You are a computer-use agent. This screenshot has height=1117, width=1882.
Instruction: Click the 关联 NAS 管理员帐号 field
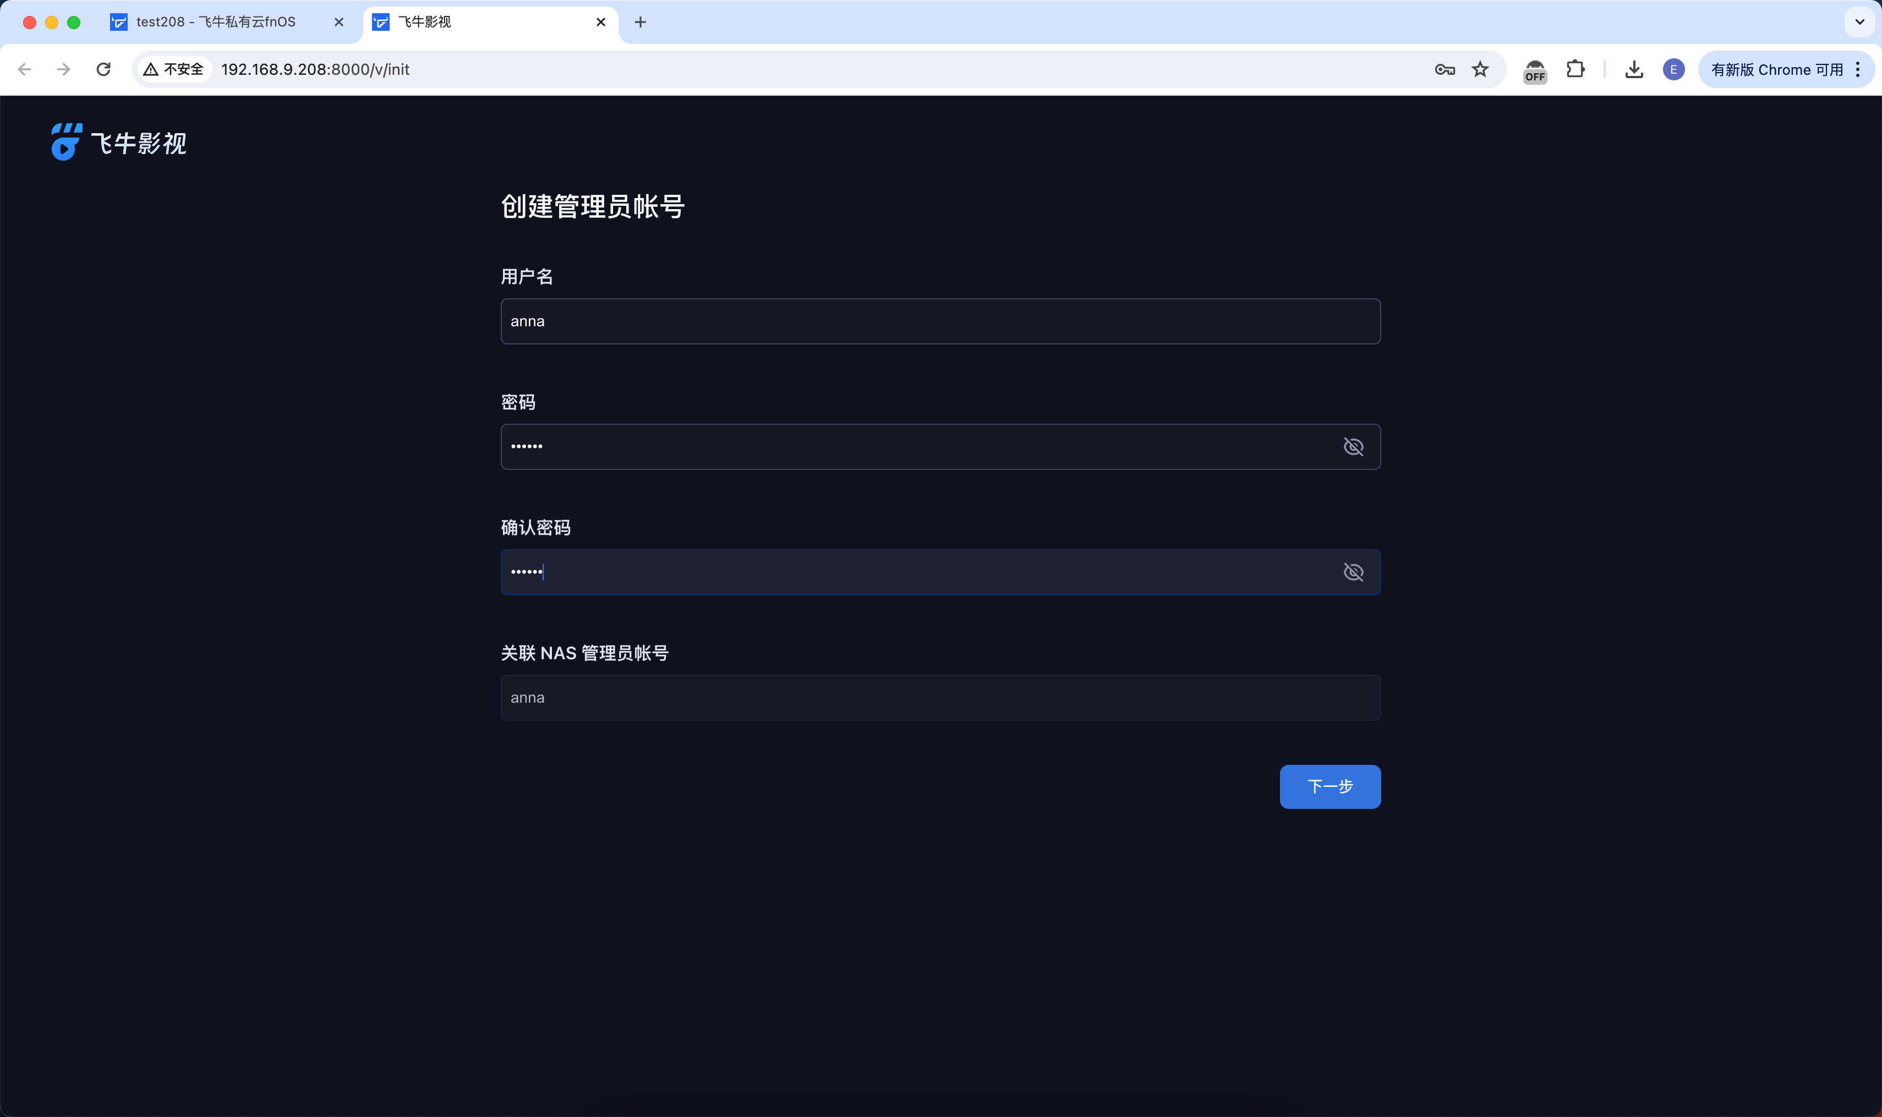tap(940, 698)
